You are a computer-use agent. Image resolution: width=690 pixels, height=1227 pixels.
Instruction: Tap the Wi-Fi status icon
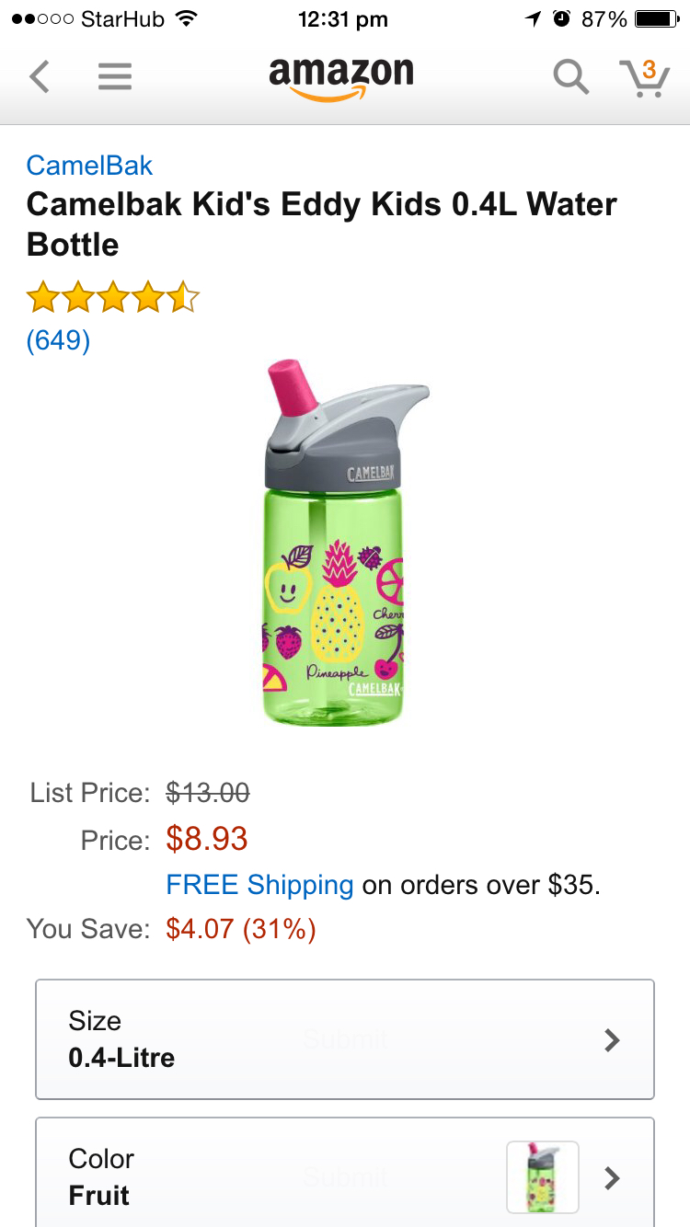coord(187,18)
